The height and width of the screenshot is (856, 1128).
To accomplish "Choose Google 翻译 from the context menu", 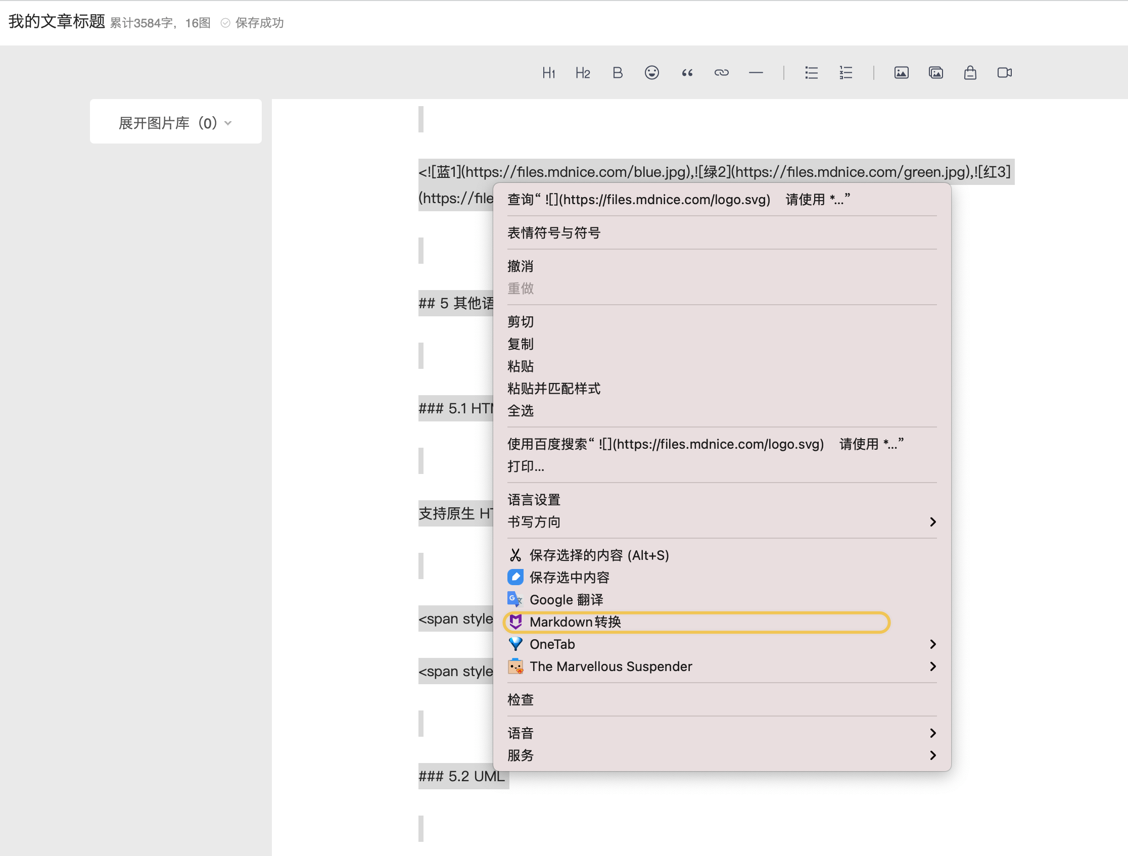I will tap(566, 600).
